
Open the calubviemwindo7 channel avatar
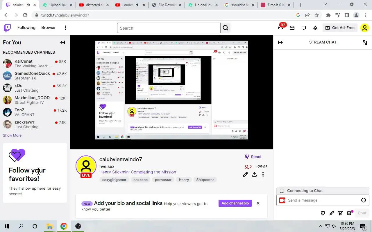pyautogui.click(x=86, y=166)
